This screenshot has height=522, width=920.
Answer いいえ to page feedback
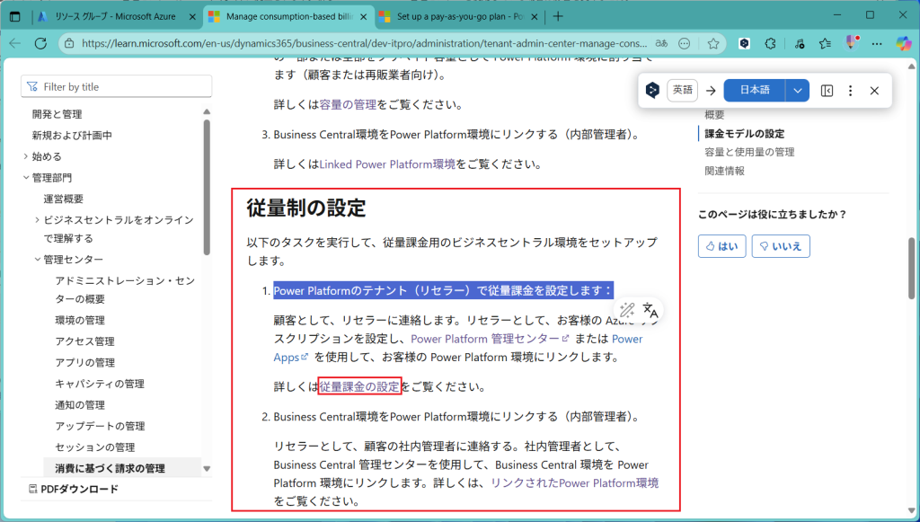point(781,246)
